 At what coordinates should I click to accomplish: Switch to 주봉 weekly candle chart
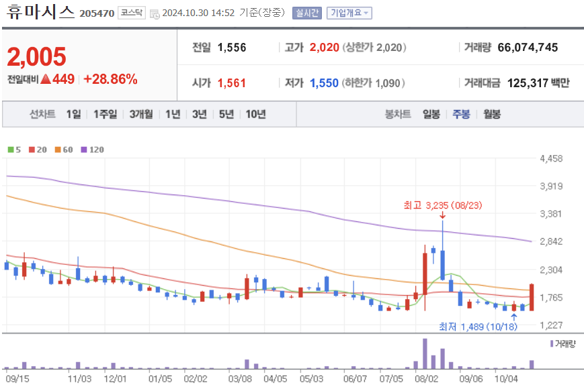(x=461, y=114)
